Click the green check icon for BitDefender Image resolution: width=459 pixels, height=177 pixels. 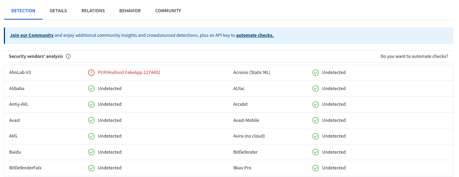point(316,152)
